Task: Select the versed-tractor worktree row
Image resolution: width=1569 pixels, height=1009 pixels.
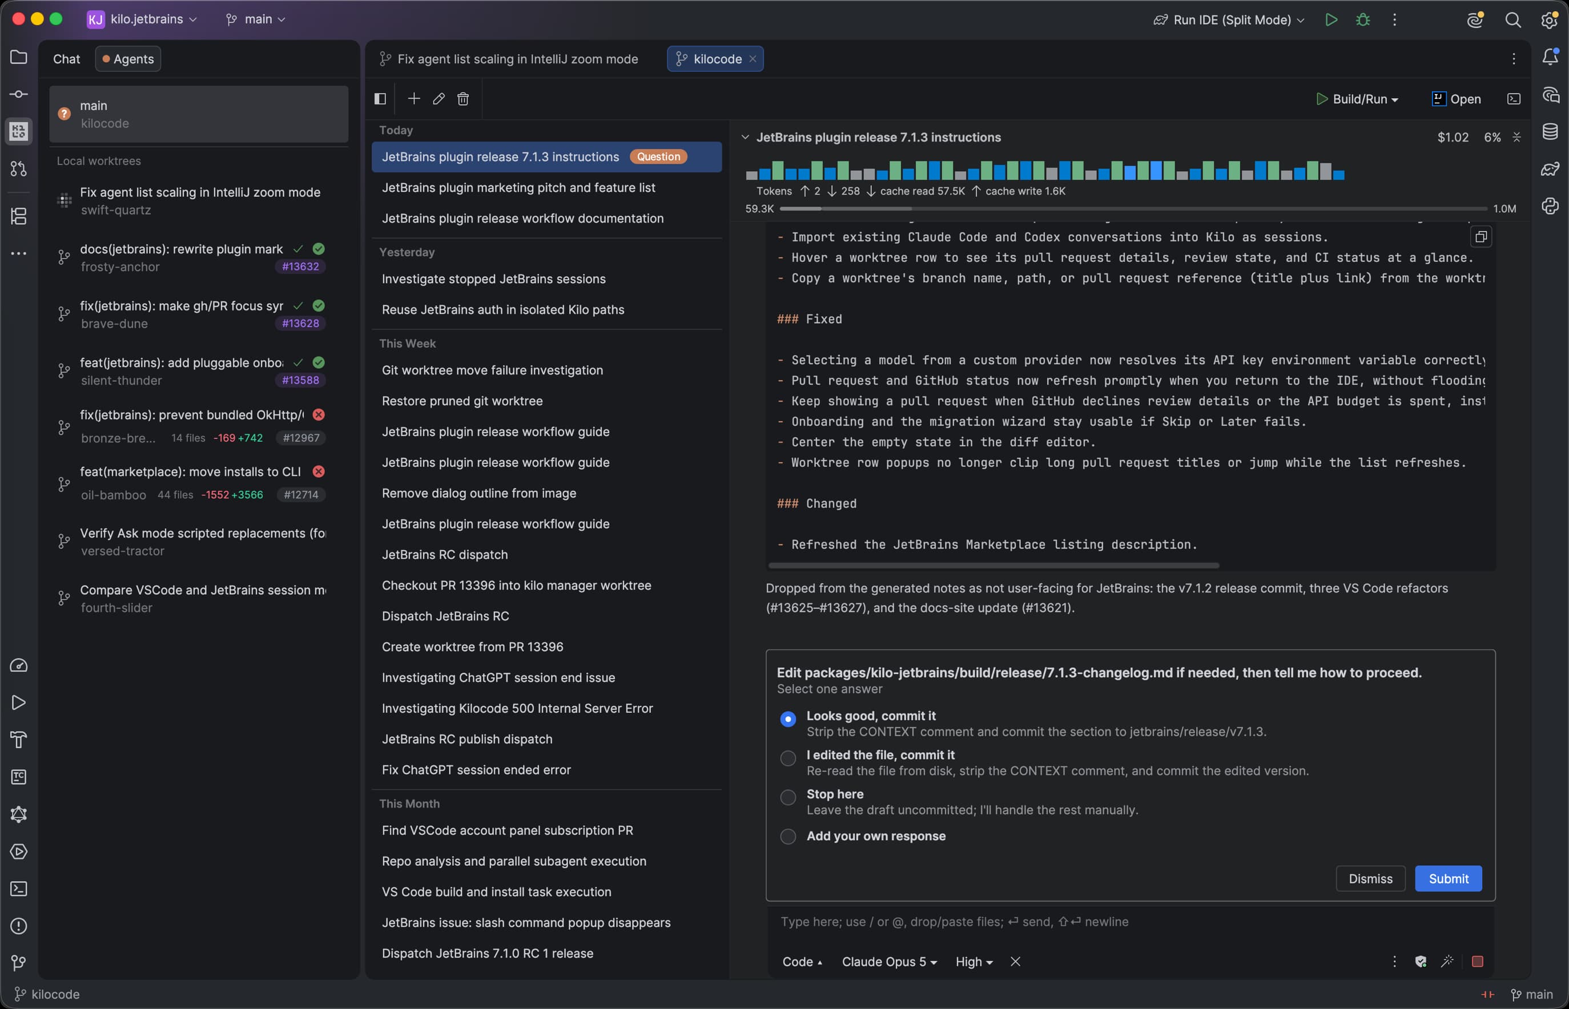Action: [x=199, y=542]
